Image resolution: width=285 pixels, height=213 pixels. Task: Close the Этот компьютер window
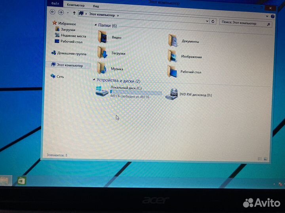tap(270, 8)
